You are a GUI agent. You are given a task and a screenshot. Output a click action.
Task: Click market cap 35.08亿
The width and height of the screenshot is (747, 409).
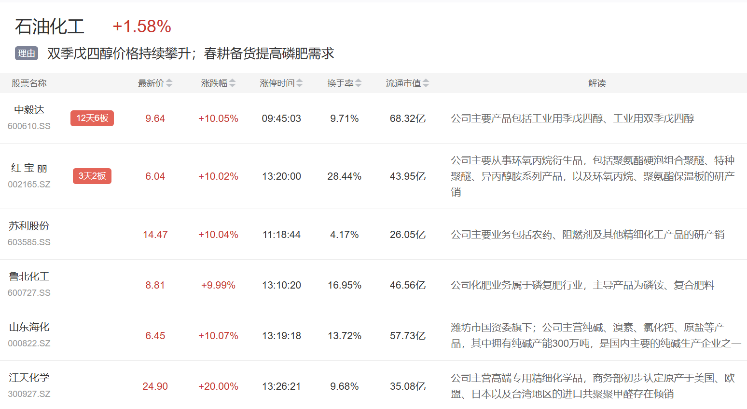click(x=408, y=386)
